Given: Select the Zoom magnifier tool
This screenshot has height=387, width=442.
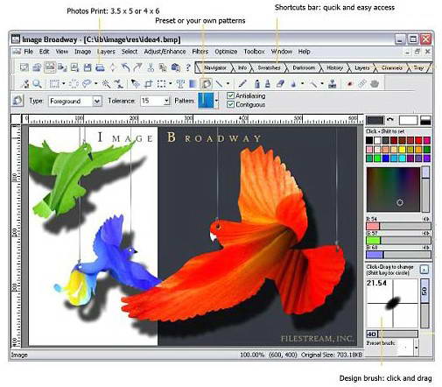Looking at the screenshot, I should click(x=37, y=84).
